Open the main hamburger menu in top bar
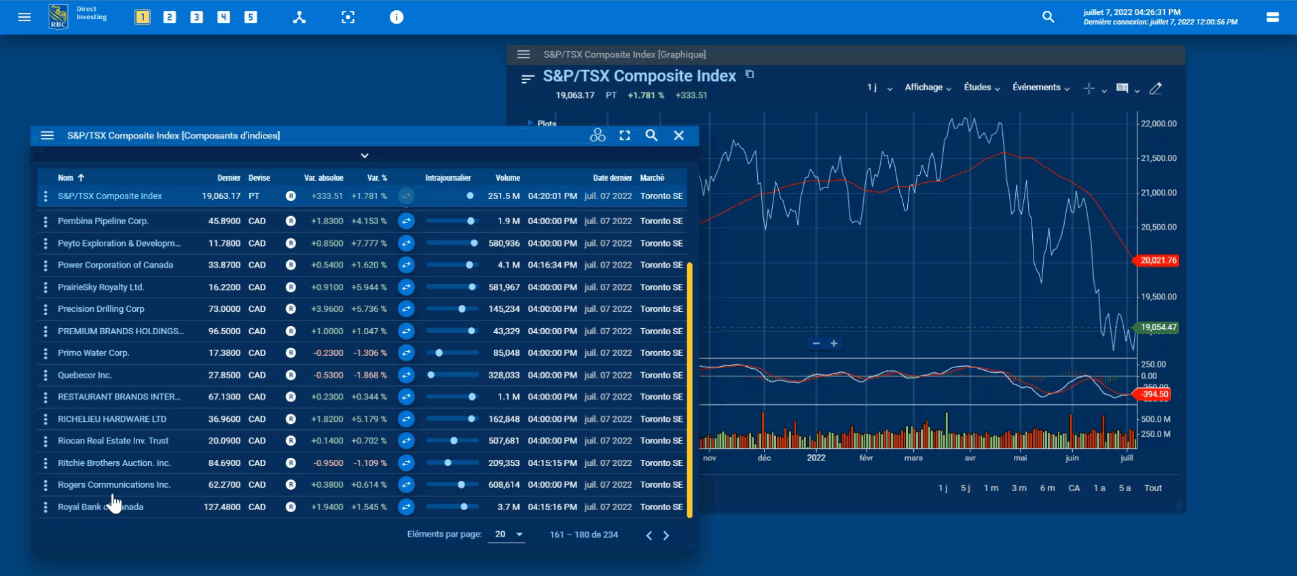 [x=24, y=17]
